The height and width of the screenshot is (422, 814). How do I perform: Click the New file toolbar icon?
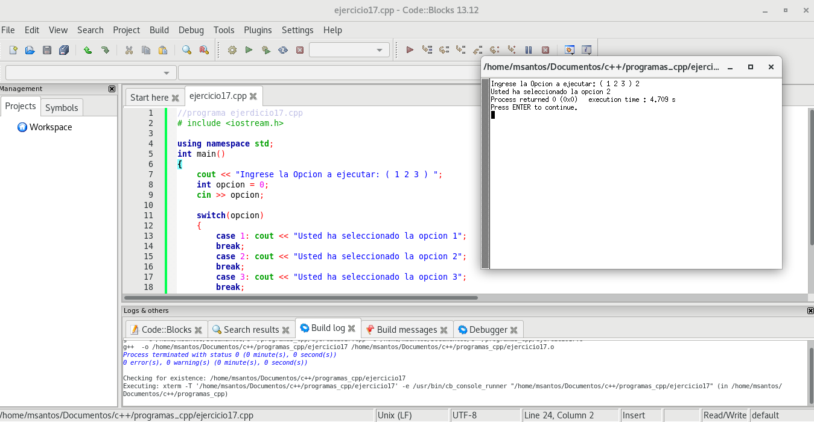(13, 50)
